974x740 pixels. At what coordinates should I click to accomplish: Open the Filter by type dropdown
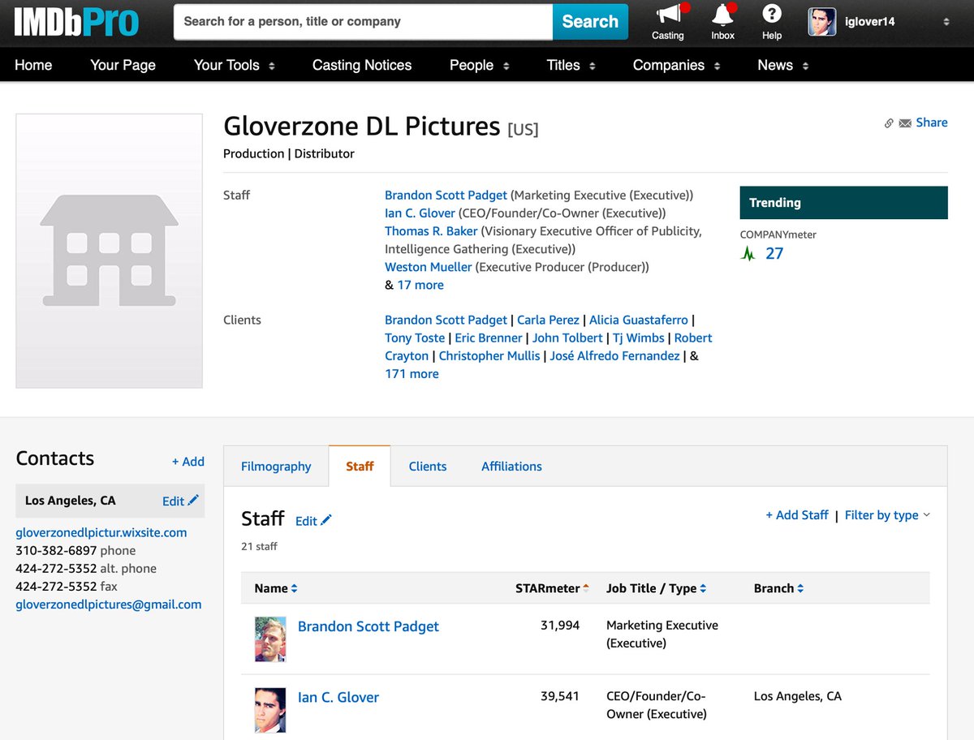(887, 515)
